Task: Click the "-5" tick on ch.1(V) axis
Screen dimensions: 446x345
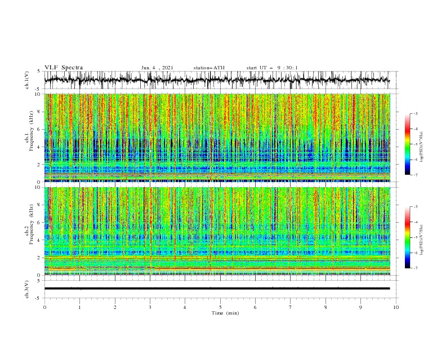Action: [x=38, y=89]
